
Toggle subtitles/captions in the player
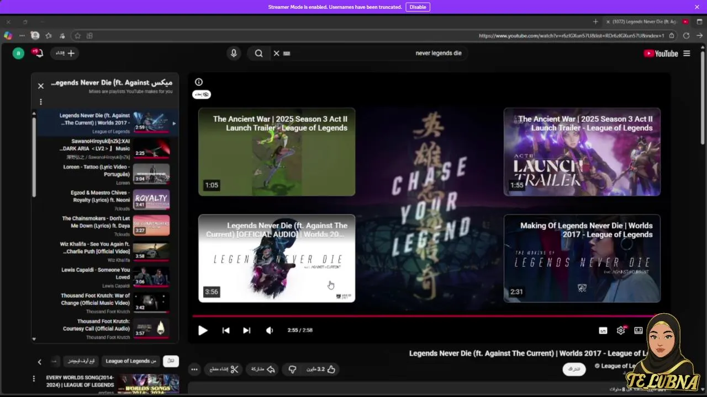pyautogui.click(x=603, y=330)
